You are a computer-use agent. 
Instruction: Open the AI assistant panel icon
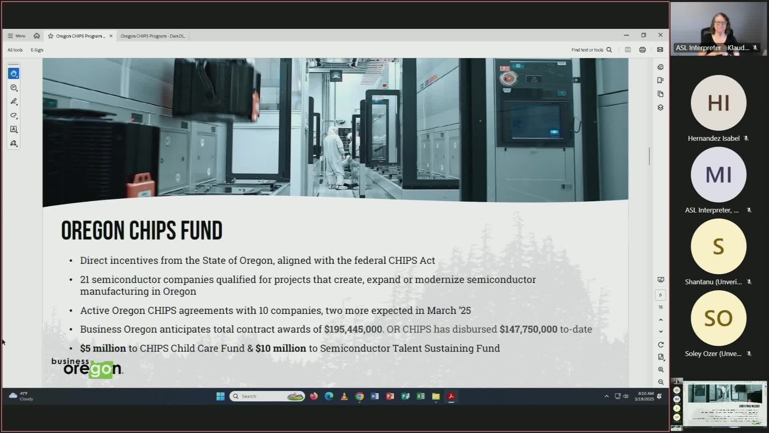pyautogui.click(x=660, y=67)
